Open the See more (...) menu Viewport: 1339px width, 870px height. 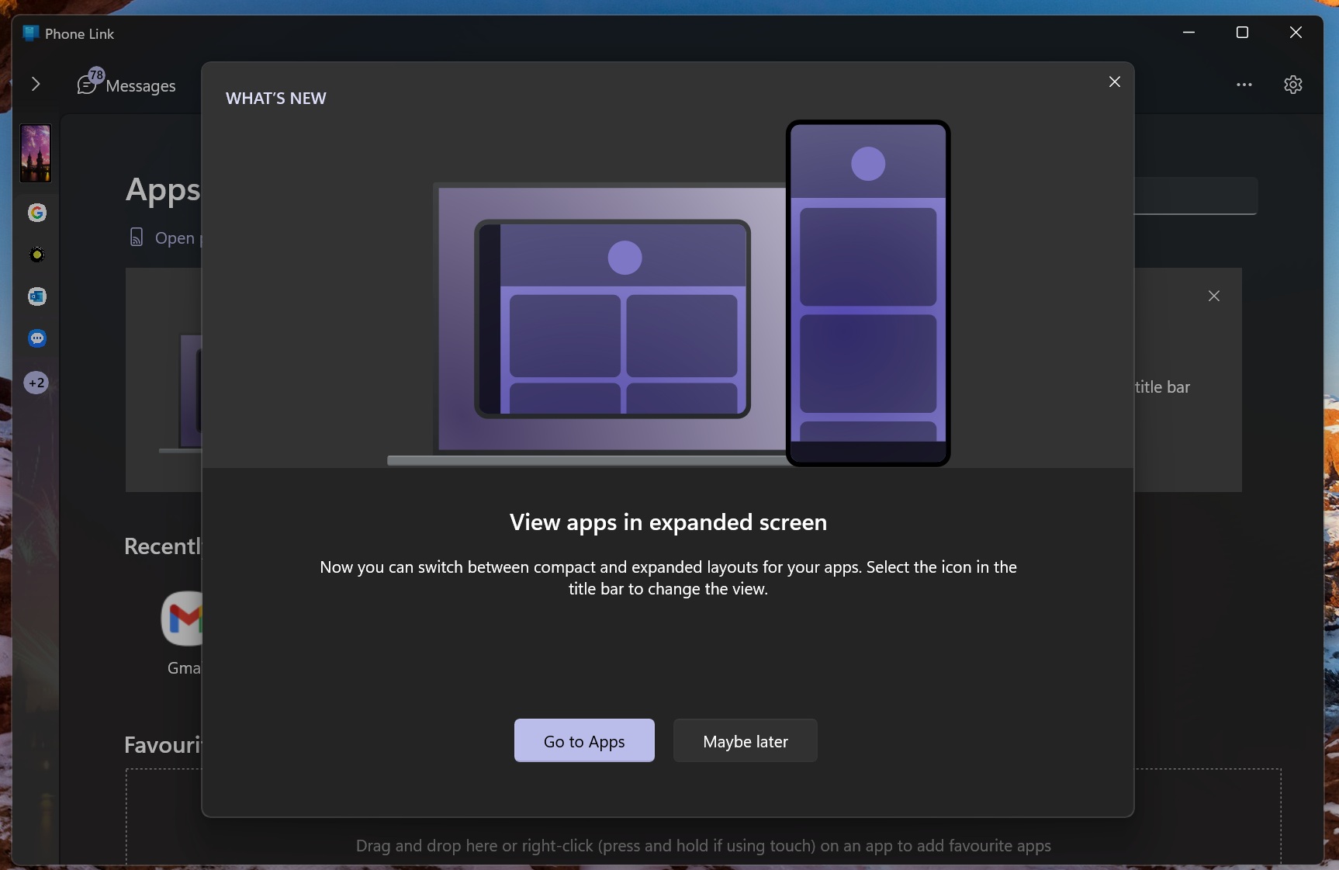[1244, 85]
